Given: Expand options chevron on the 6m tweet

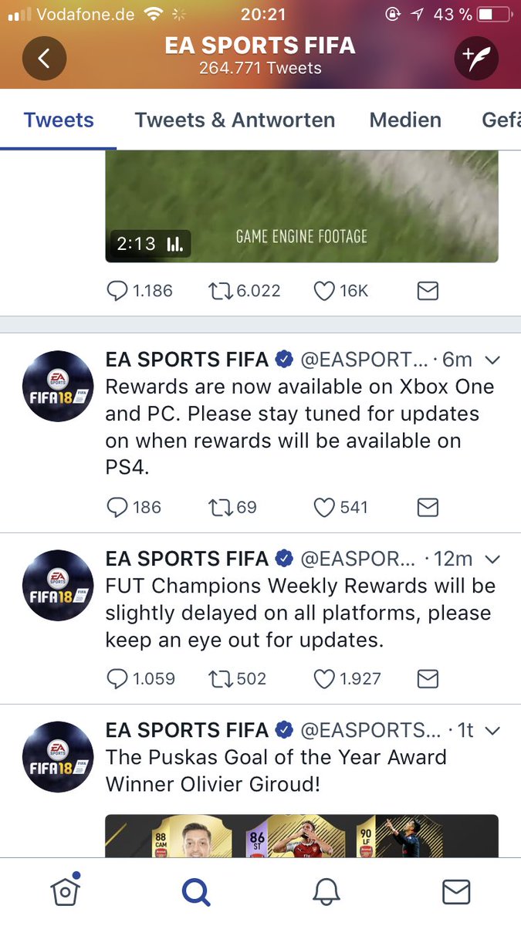Looking at the screenshot, I should tap(492, 360).
